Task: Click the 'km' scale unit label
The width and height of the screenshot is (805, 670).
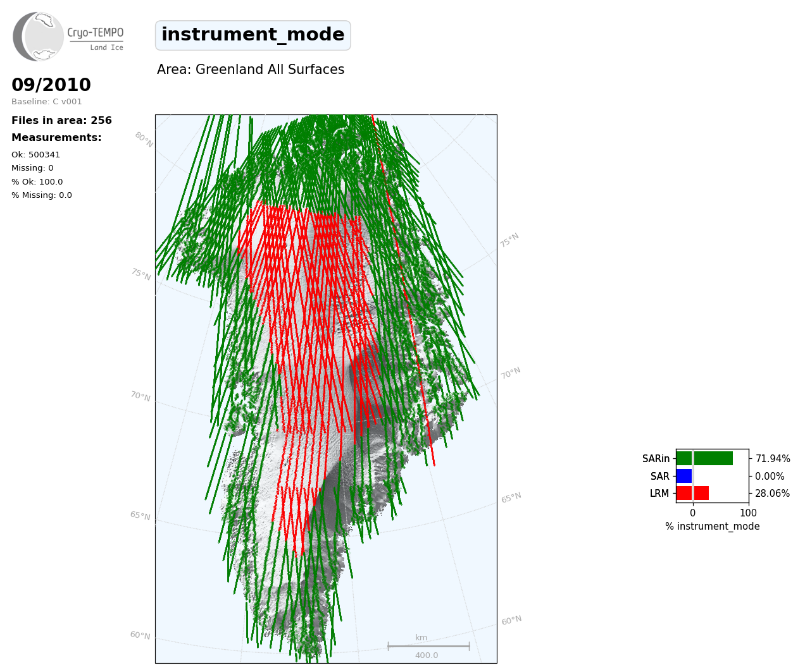Action: [x=421, y=638]
